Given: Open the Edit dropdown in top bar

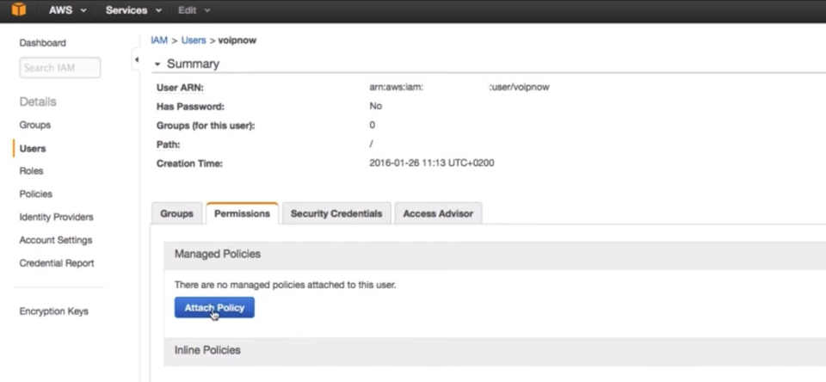Looking at the screenshot, I should [x=194, y=10].
